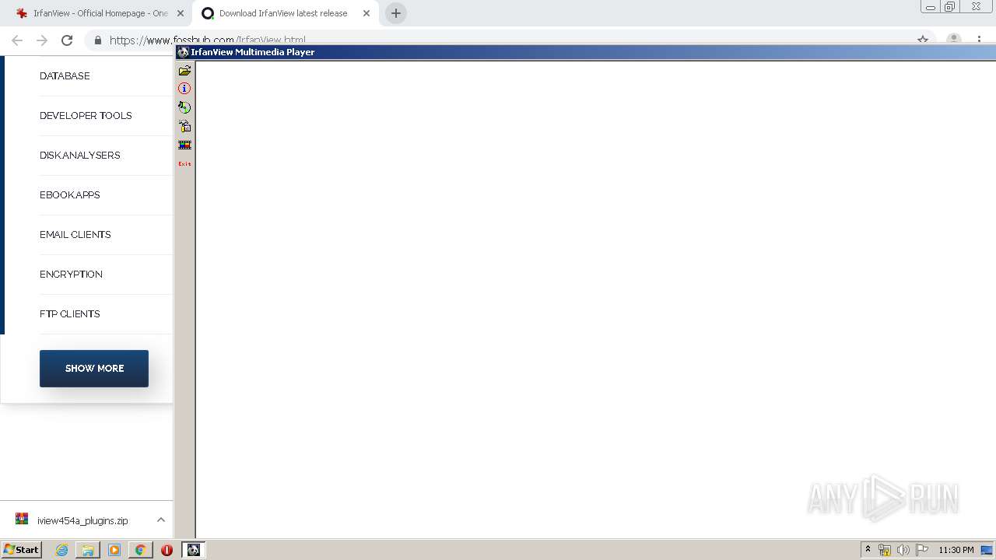This screenshot has width=996, height=560.
Task: Launch Internet Explorer from taskbar
Action: tap(61, 550)
